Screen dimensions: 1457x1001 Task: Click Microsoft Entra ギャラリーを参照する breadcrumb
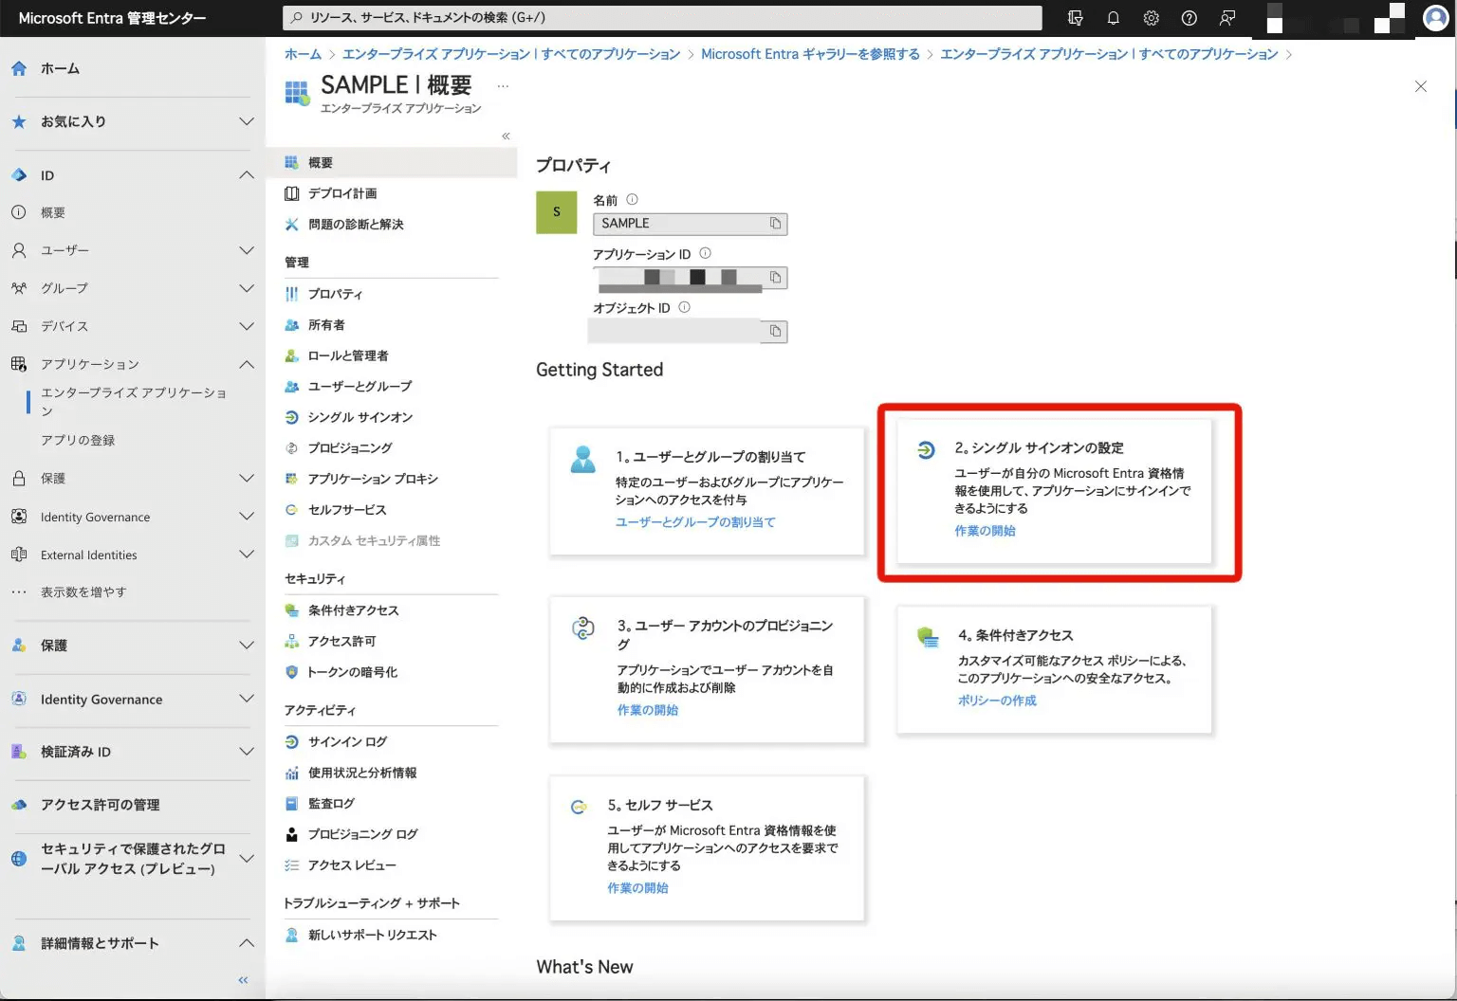(810, 54)
